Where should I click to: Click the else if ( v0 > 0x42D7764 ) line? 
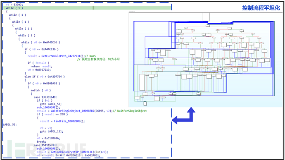coord(45,76)
